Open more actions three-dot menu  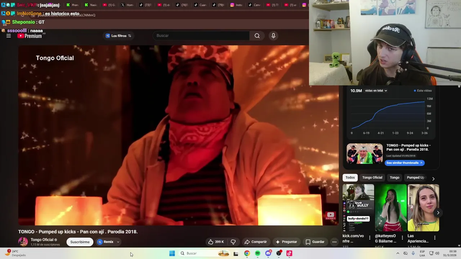point(334,242)
